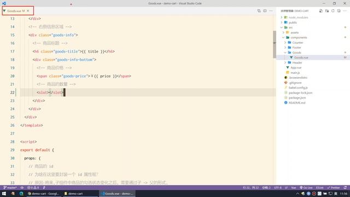
Task: Show hidden system tray icons chevron
Action: (297, 194)
